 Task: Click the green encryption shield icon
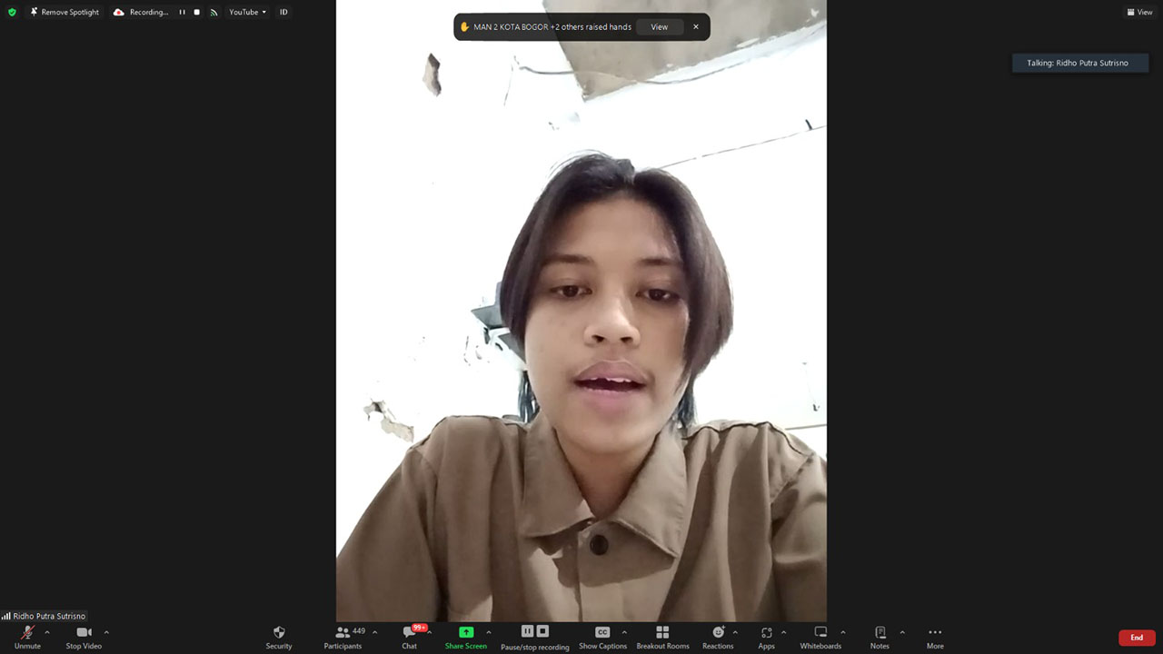coord(12,12)
